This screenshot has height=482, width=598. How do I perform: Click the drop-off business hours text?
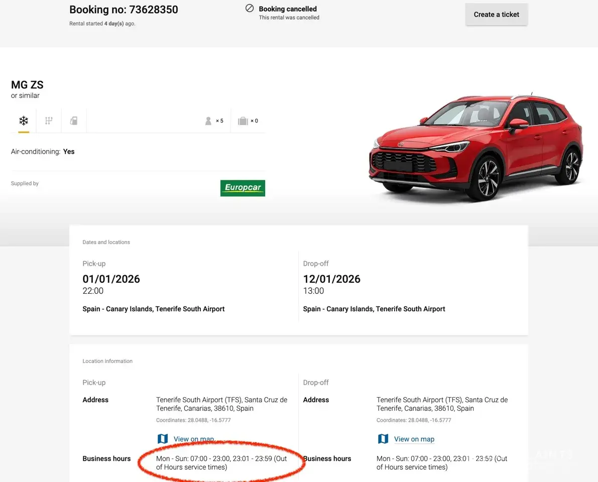442,462
